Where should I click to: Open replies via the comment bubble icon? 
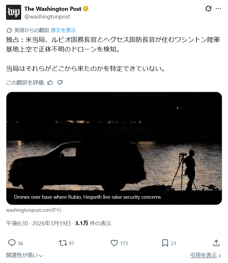click(x=12, y=243)
